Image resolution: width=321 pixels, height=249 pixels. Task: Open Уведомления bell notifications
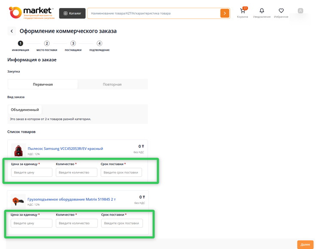coord(262,12)
